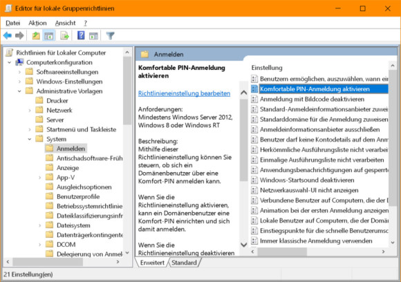Select the Benutzerprofile folder in tree
Screen dimensions: 401x282
pyautogui.click(x=78, y=196)
